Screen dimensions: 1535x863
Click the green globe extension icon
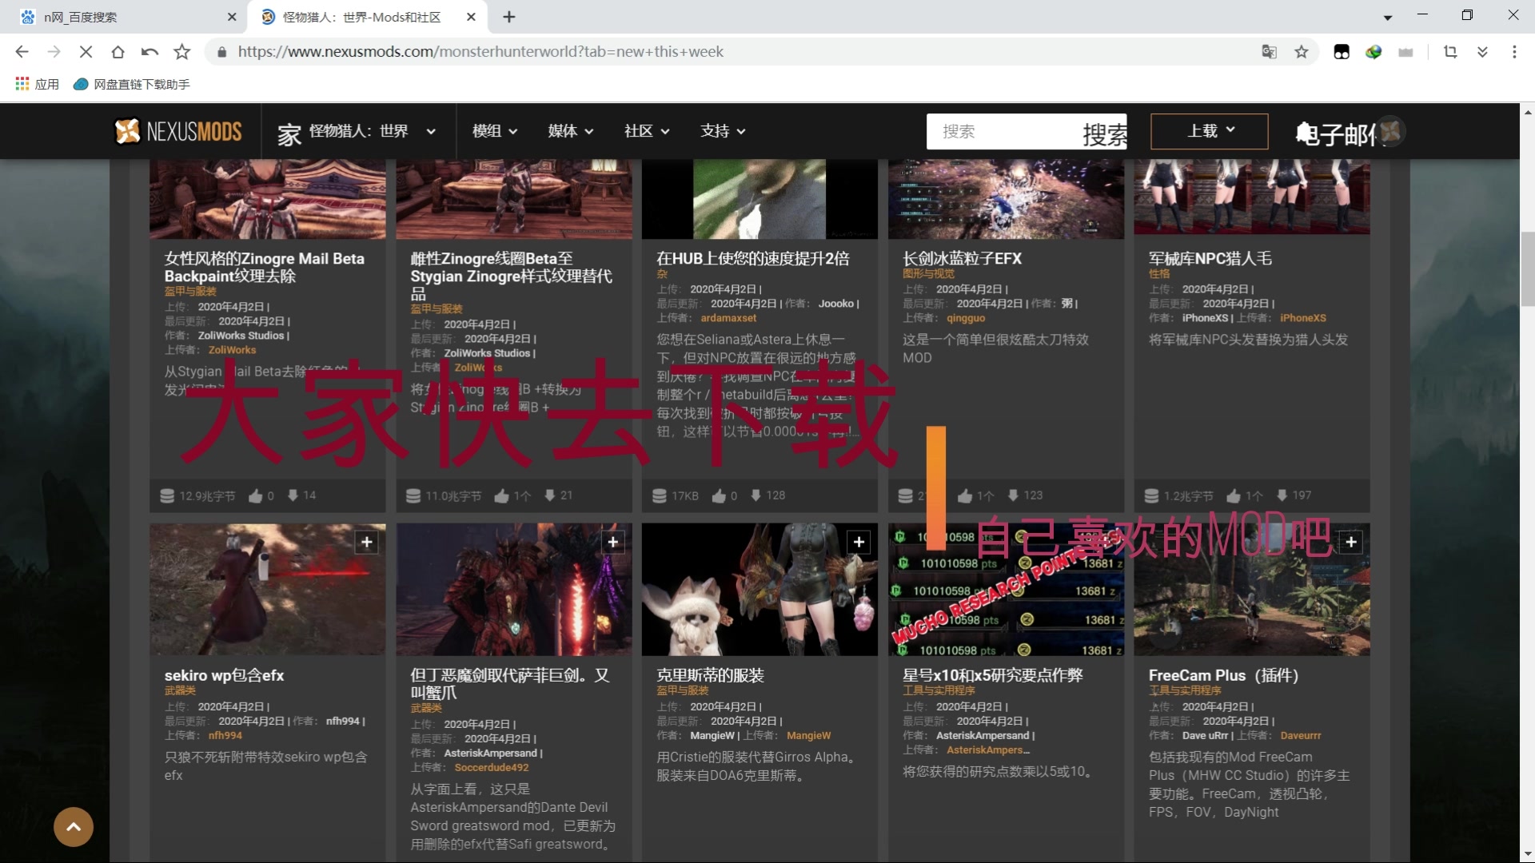pos(1374,52)
